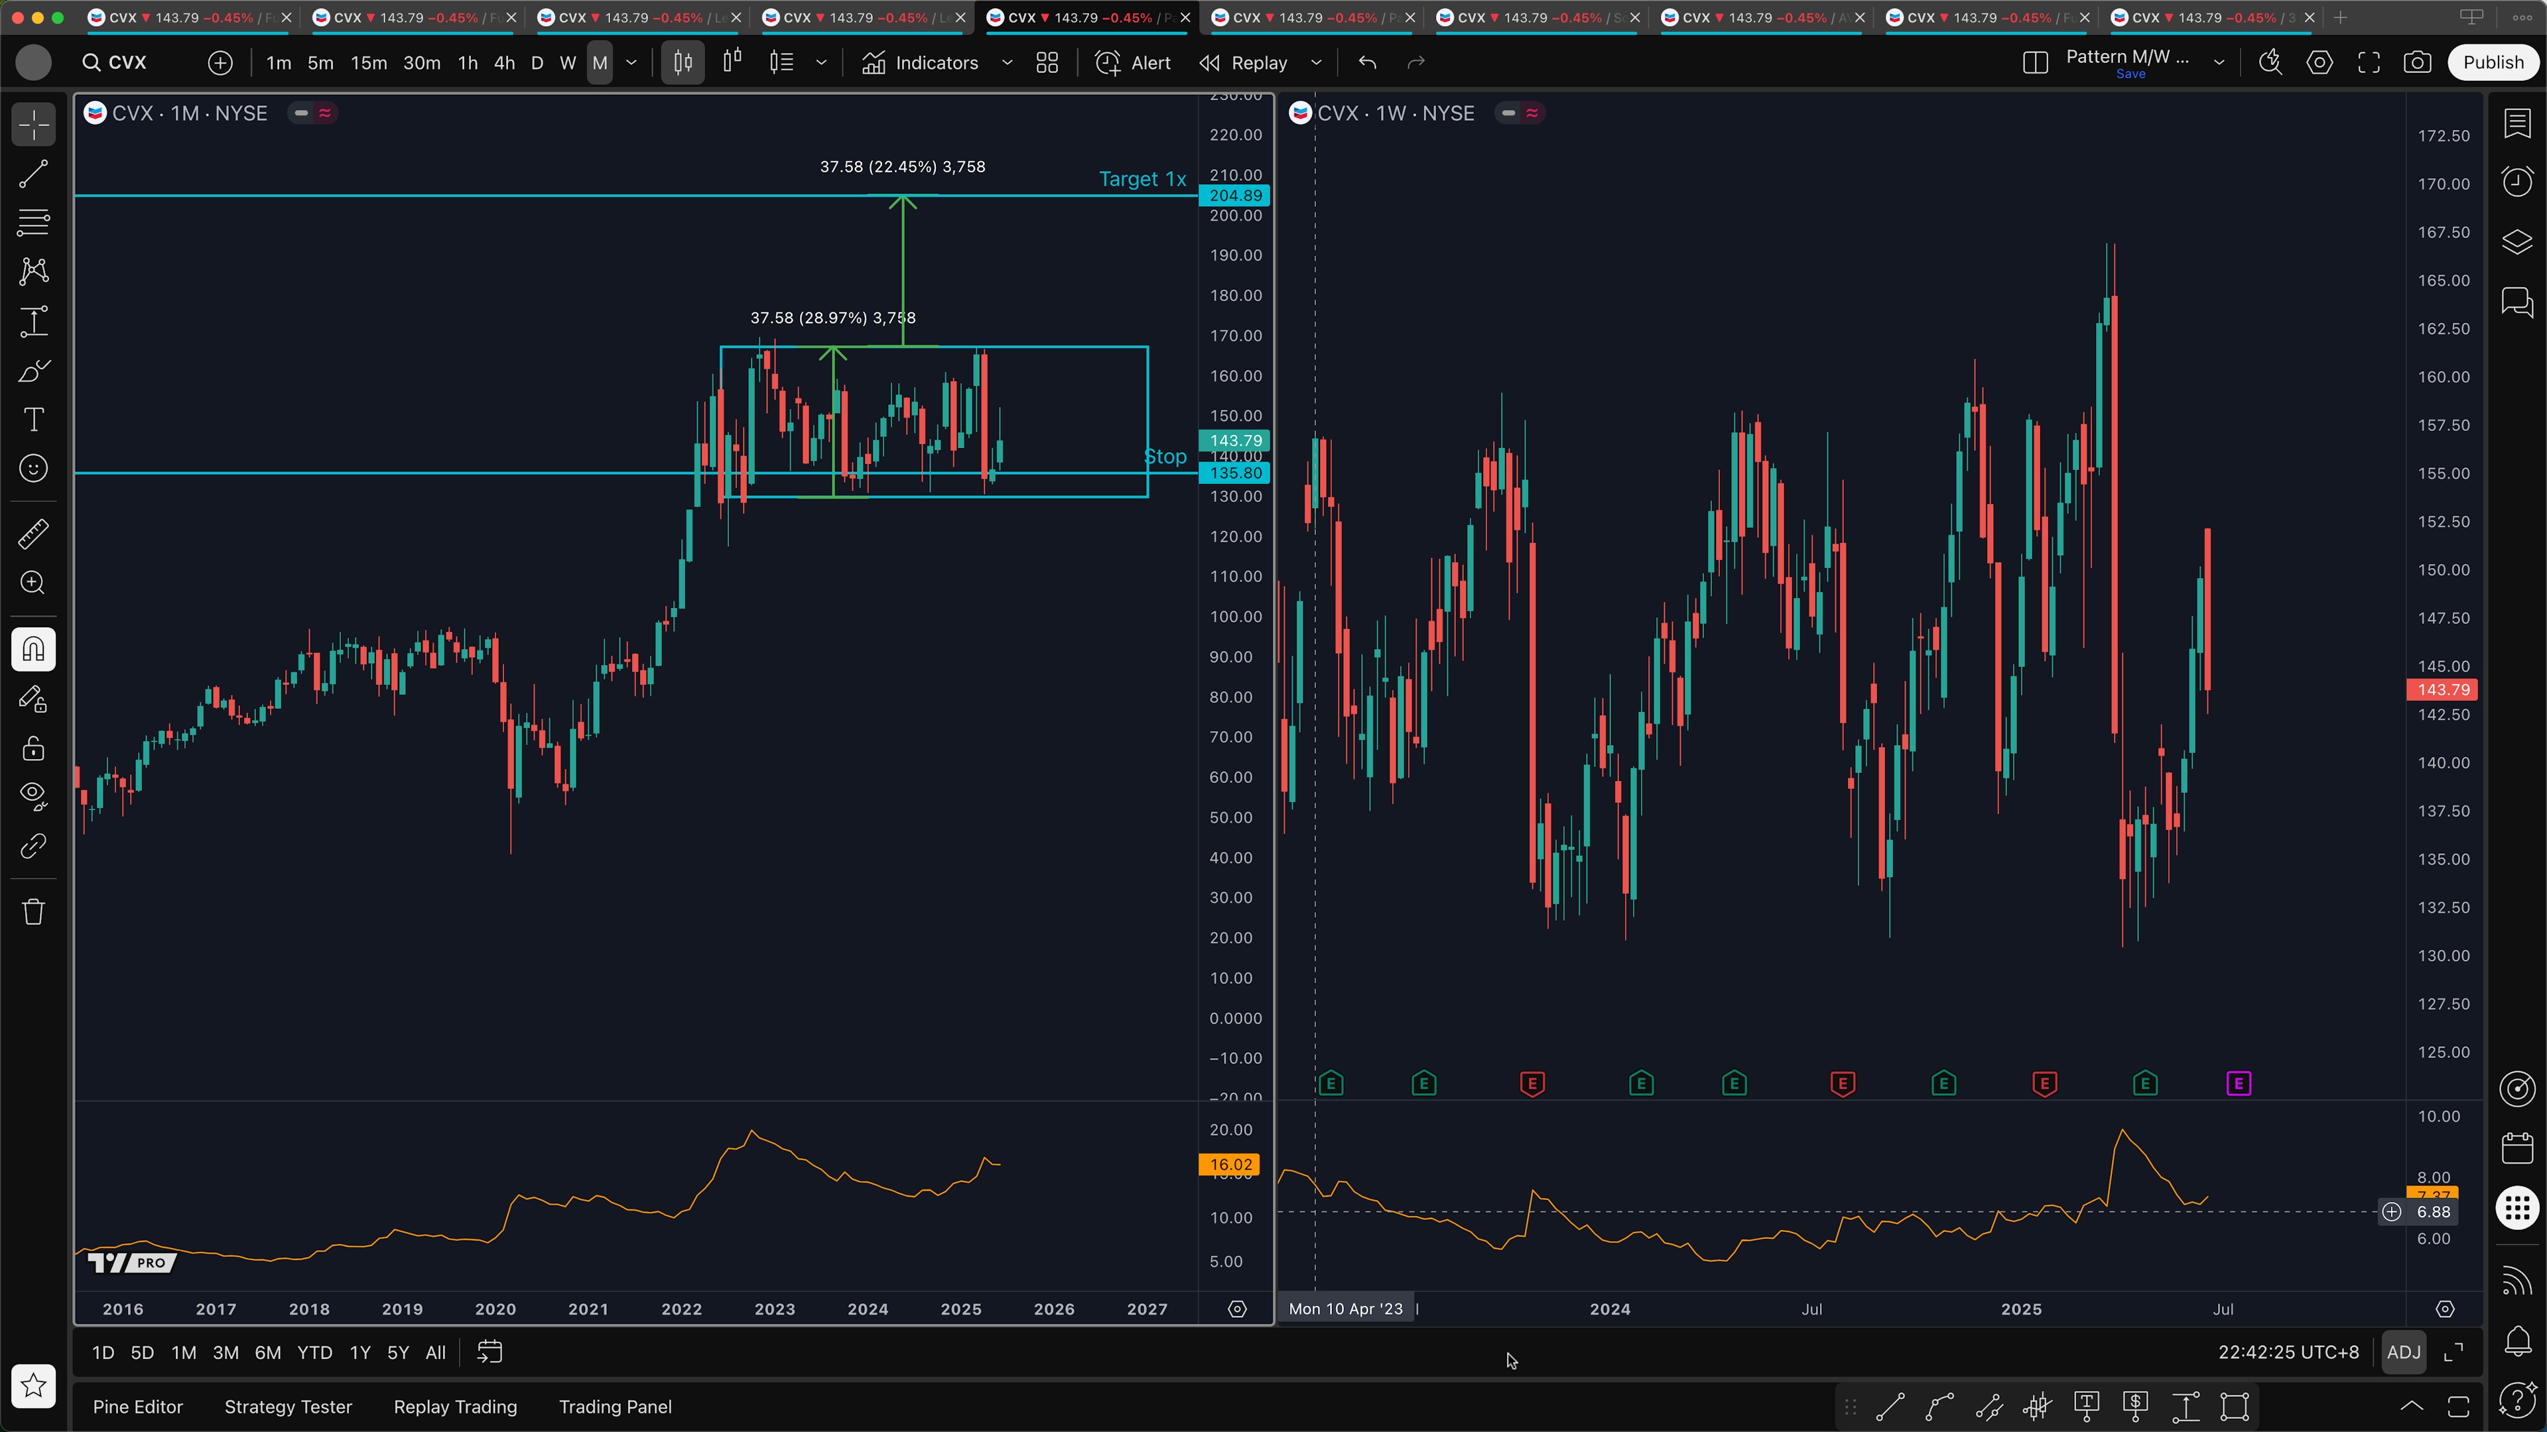Toggle ADJ adjusted data button

tap(2404, 1352)
